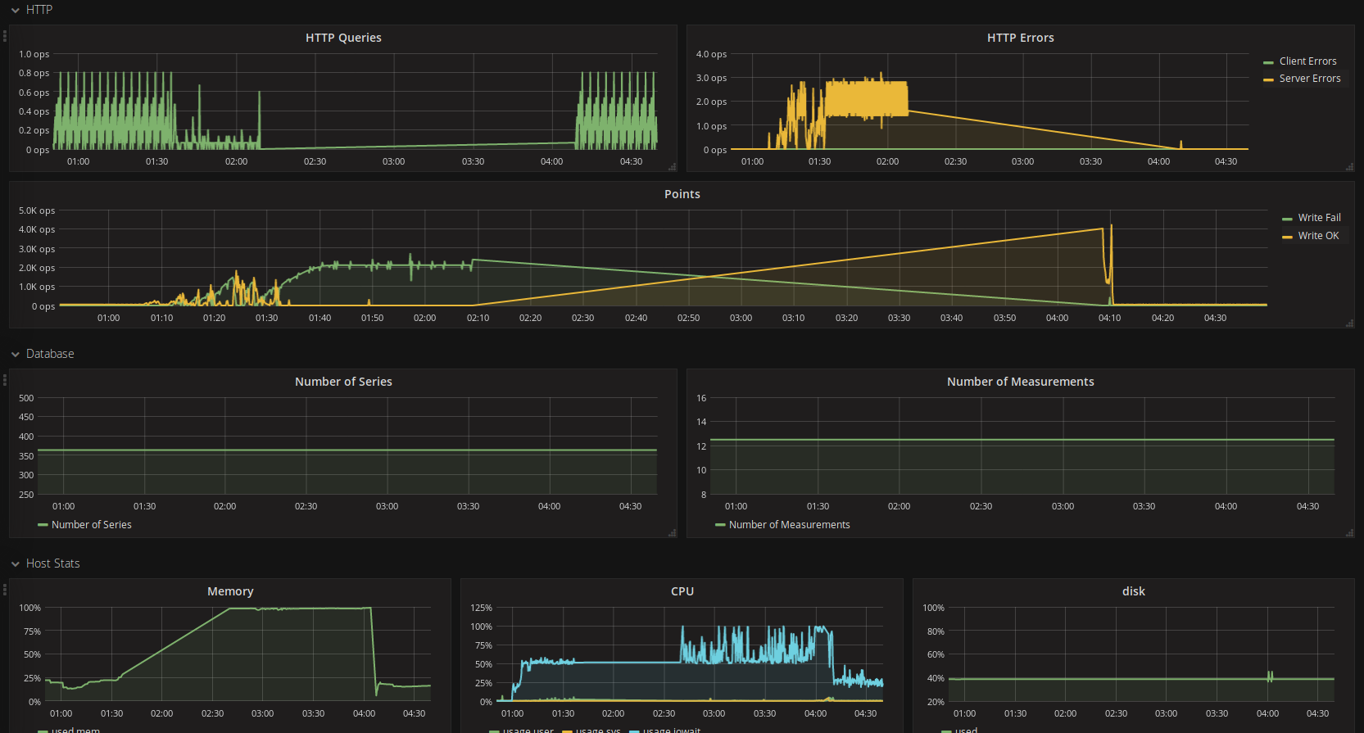Click the HTTP Queries panel resize corner icon

tap(673, 167)
